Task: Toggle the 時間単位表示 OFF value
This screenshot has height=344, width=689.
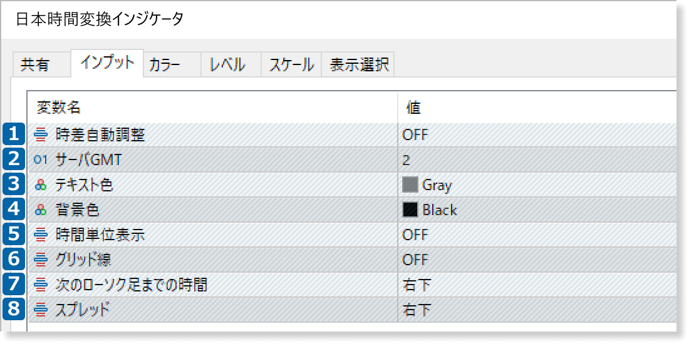Action: tap(416, 235)
